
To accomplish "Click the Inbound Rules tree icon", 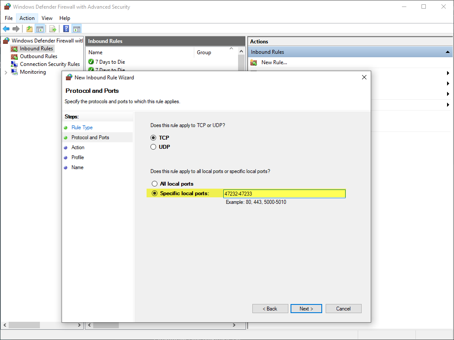I will (14, 49).
